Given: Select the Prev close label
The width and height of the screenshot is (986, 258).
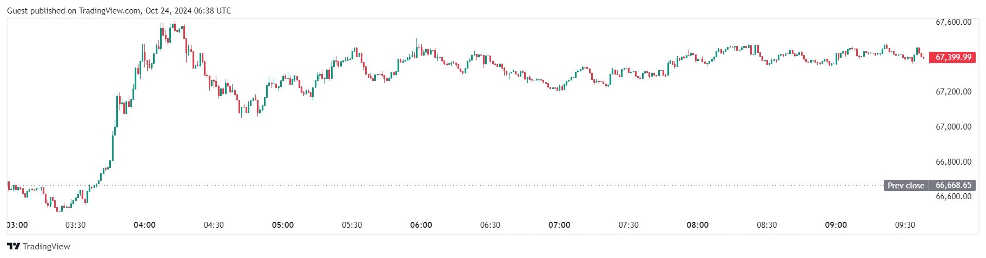Looking at the screenshot, I should point(906,186).
